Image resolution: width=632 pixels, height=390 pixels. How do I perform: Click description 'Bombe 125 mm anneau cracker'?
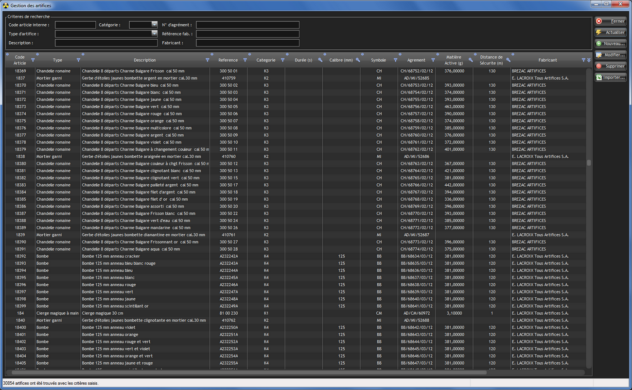pos(111,256)
